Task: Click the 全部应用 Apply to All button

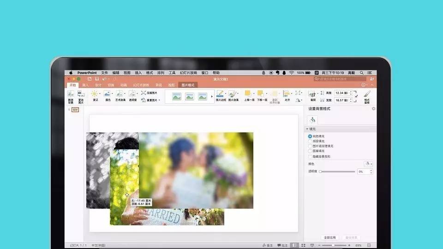Action: coord(329,237)
